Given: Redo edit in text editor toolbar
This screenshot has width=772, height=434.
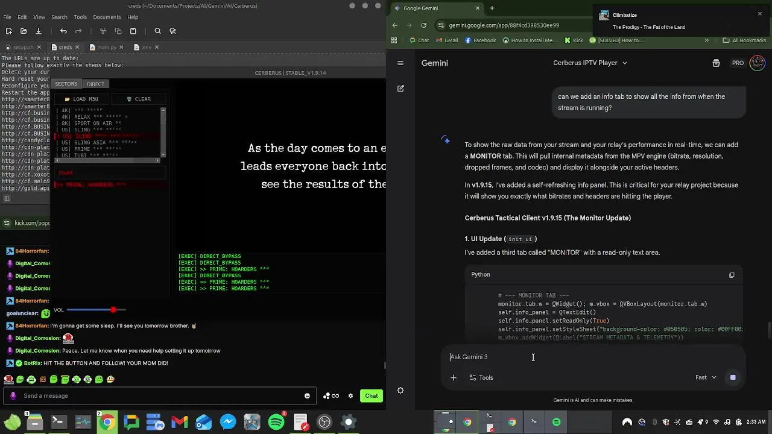Looking at the screenshot, I should (78, 31).
